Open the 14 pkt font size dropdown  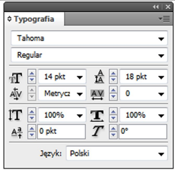[80, 77]
